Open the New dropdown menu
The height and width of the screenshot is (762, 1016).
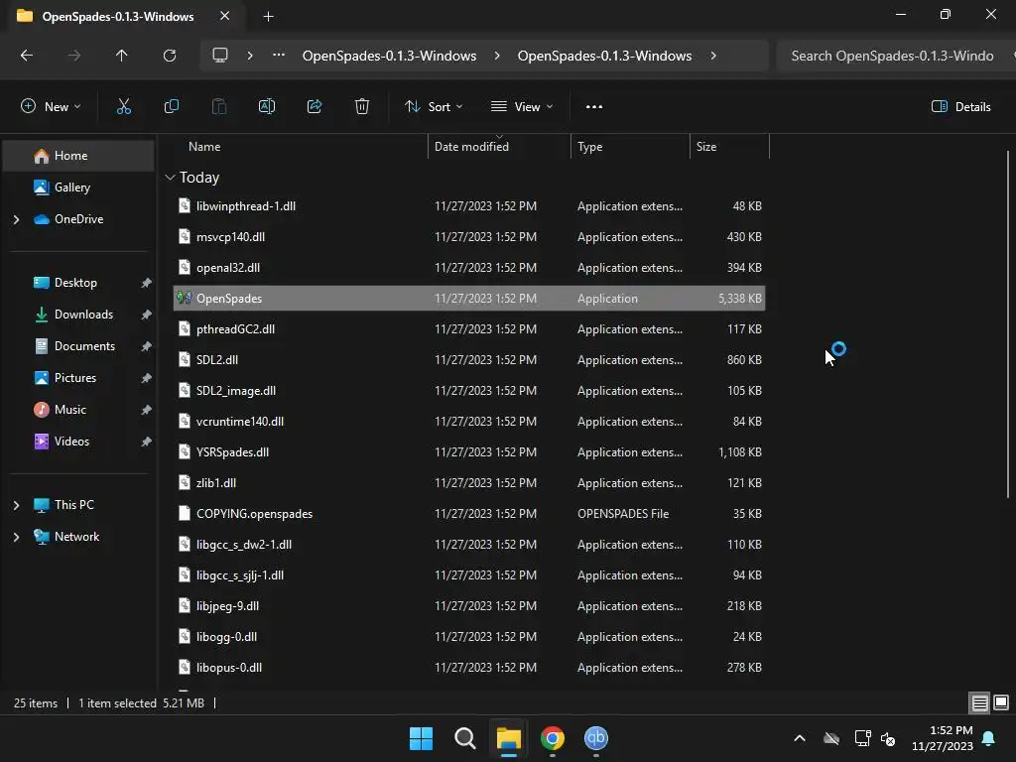(x=51, y=107)
